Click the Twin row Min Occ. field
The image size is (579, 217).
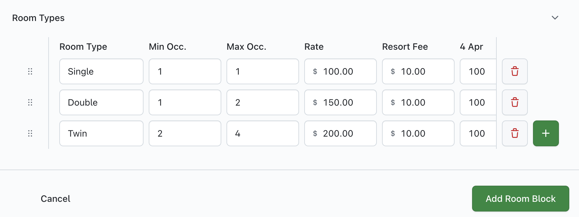coord(185,133)
